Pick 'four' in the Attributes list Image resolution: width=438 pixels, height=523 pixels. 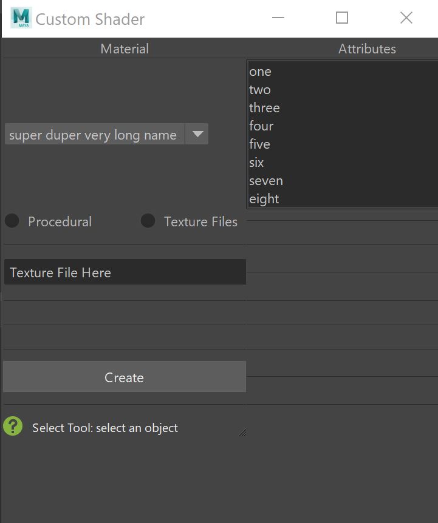click(261, 126)
